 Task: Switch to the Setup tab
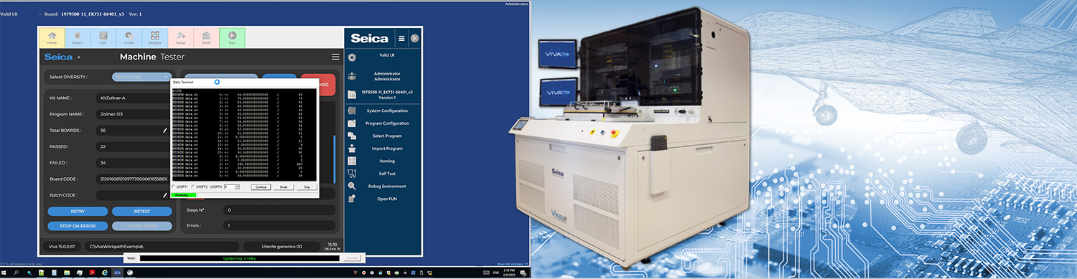tap(180, 37)
